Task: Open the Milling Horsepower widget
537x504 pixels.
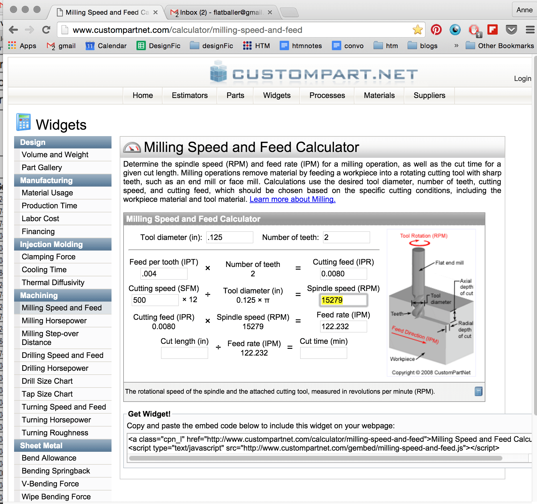Action: click(63, 321)
